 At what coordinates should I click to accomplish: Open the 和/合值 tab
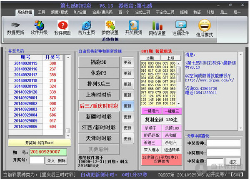tap(80, 12)
